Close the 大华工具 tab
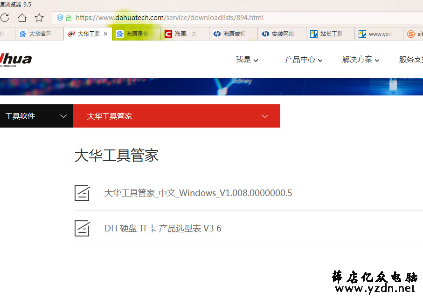 point(106,34)
